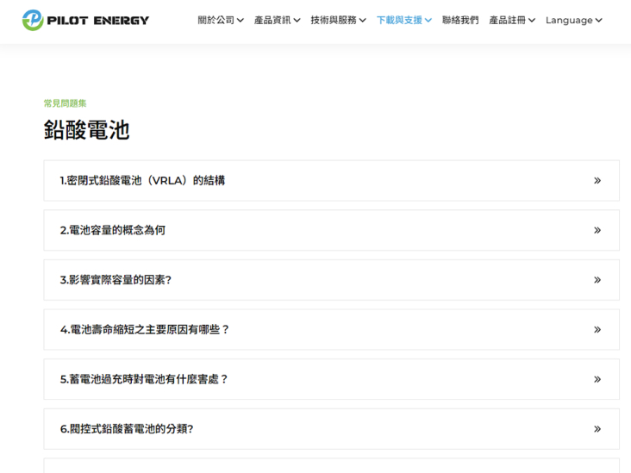This screenshot has height=473, width=631.
Task: Open the 技術與服務 menu
Action: pos(338,20)
